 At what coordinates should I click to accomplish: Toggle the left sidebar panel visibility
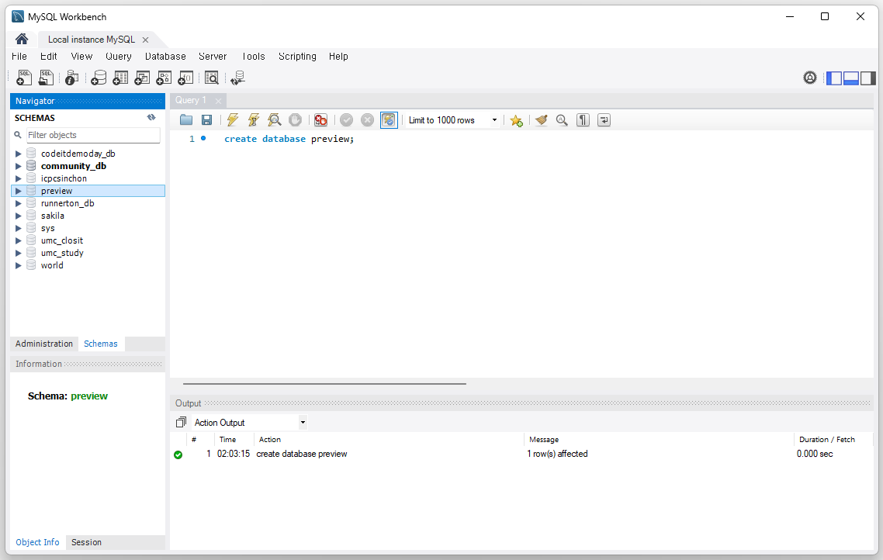tap(834, 78)
